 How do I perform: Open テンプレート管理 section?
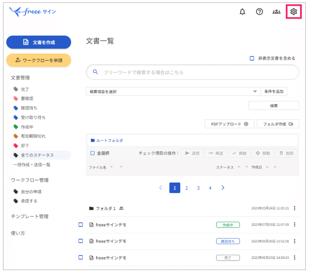[x=30, y=216]
